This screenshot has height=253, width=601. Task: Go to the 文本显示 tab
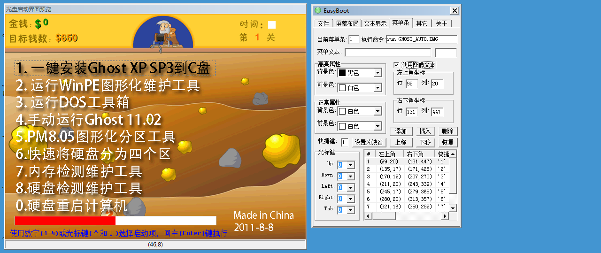click(x=375, y=23)
